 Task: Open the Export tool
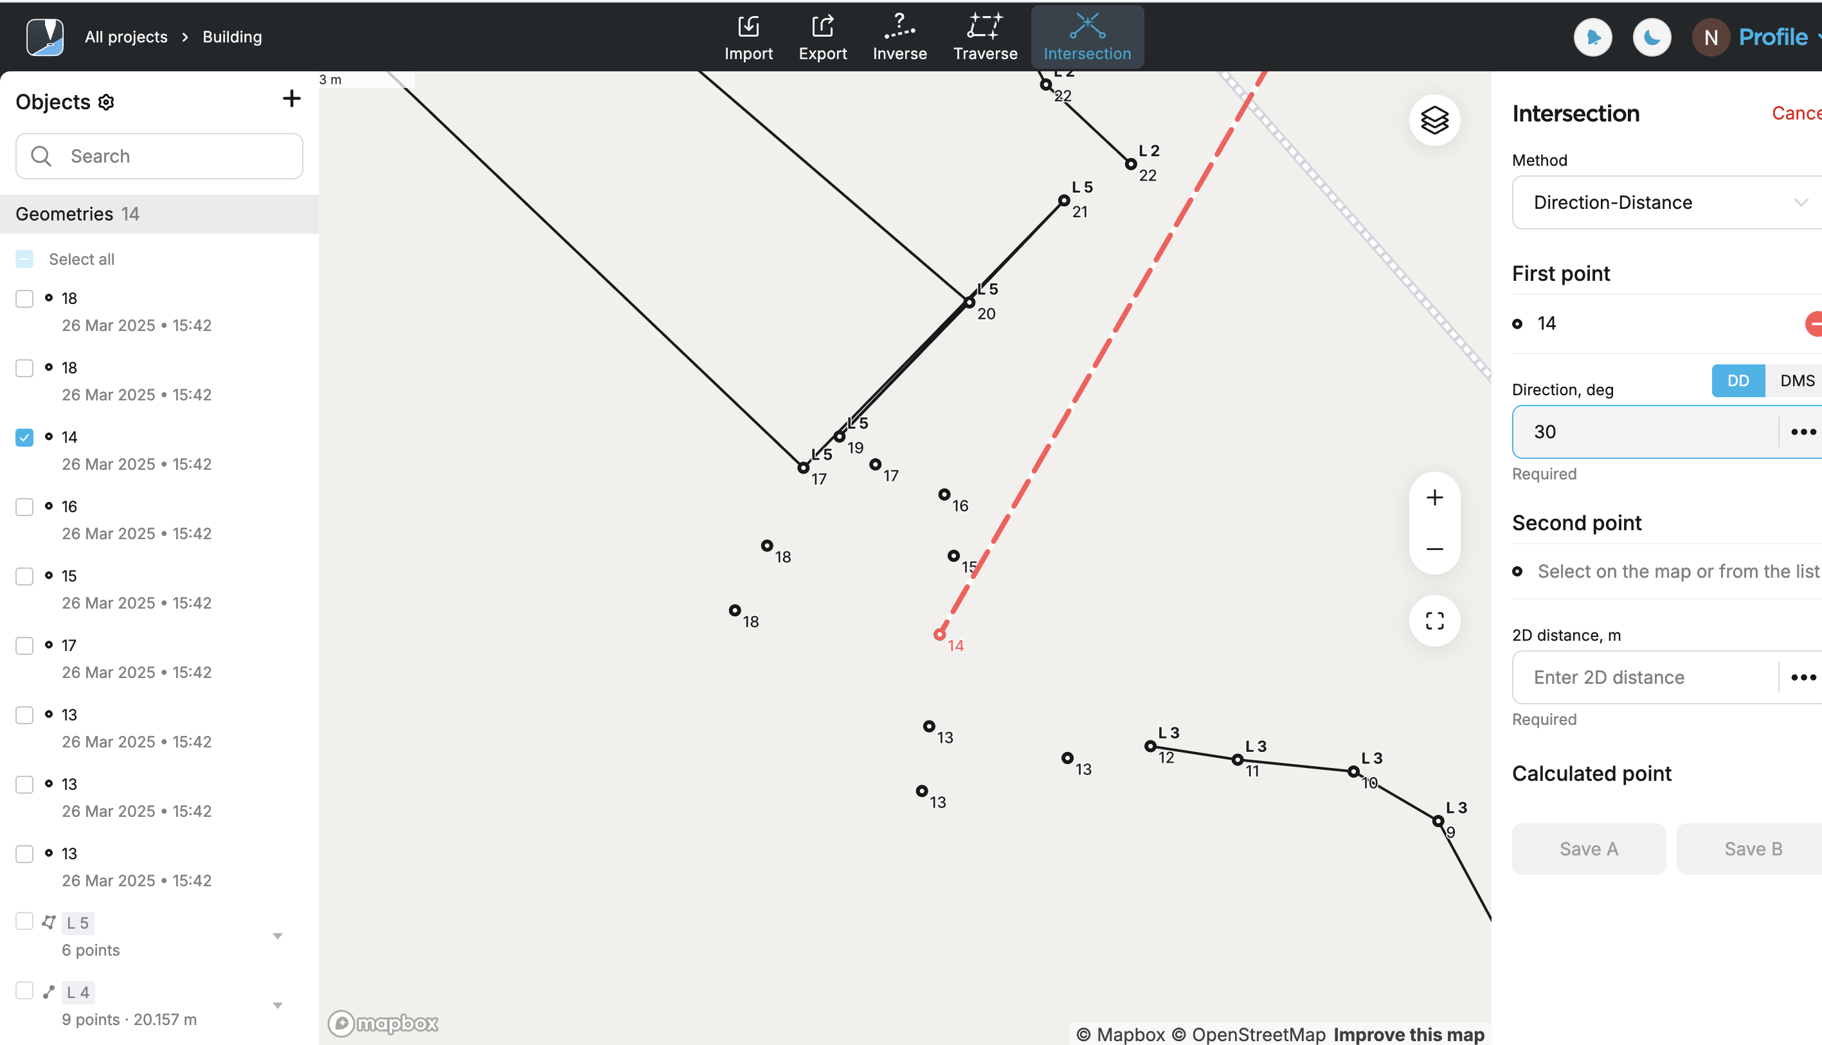(823, 37)
